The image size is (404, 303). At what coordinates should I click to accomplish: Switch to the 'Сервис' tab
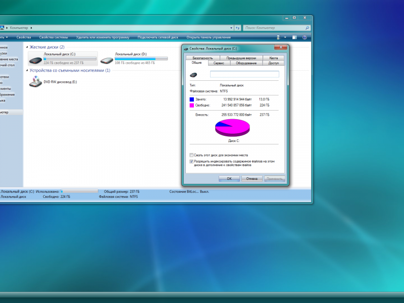[x=219, y=63]
